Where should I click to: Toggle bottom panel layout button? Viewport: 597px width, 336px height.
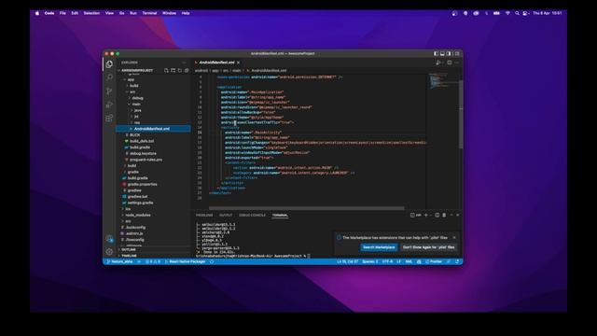coord(442,54)
